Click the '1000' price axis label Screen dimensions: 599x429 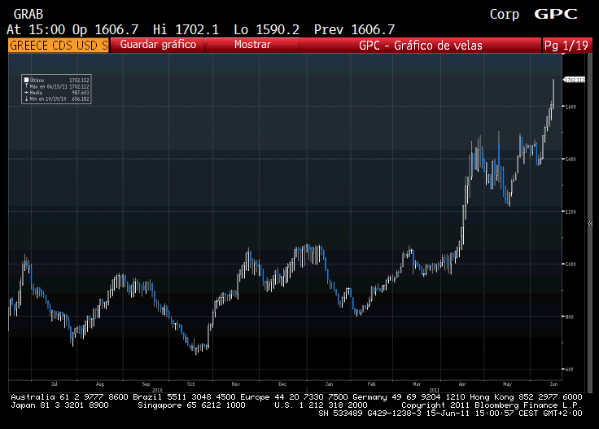coord(571,264)
